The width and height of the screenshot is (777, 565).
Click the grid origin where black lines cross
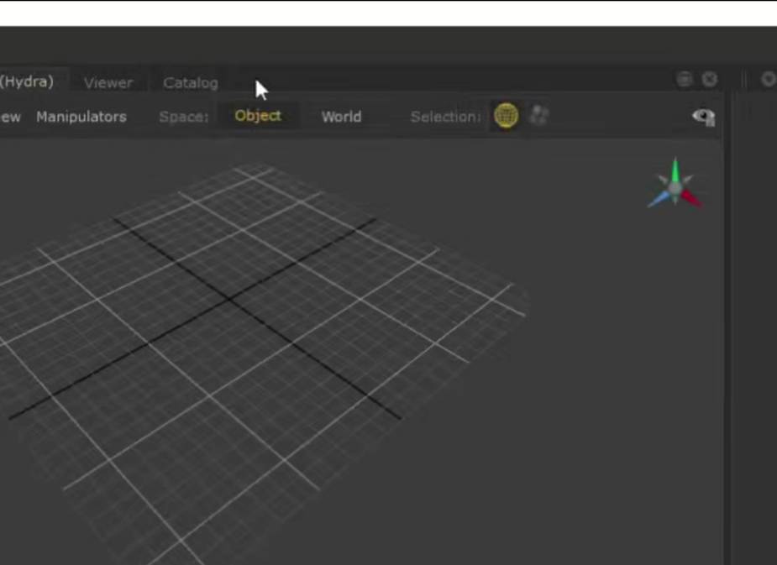tap(228, 298)
